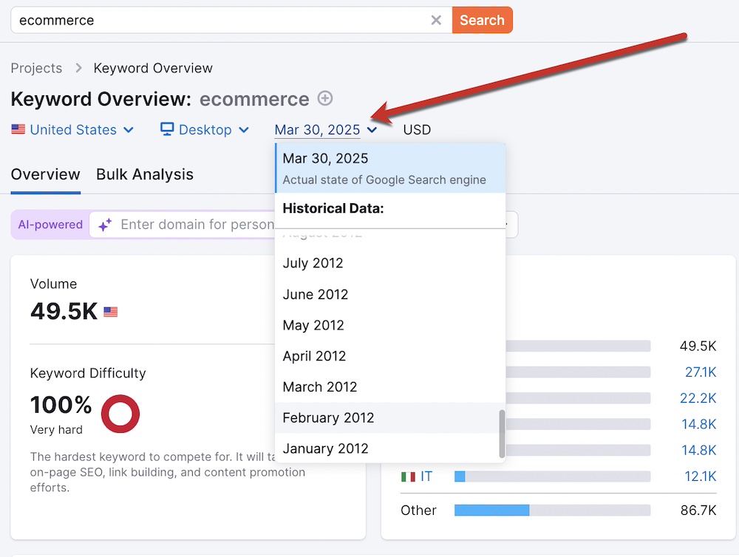This screenshot has width=739, height=557.
Task: Switch to the Bulk Analysis tab
Action: pyautogui.click(x=145, y=175)
